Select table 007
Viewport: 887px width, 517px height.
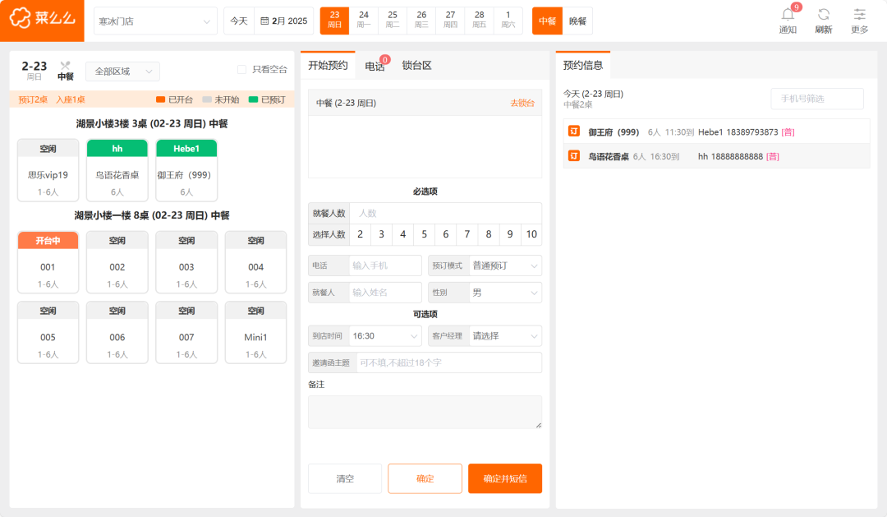(186, 332)
